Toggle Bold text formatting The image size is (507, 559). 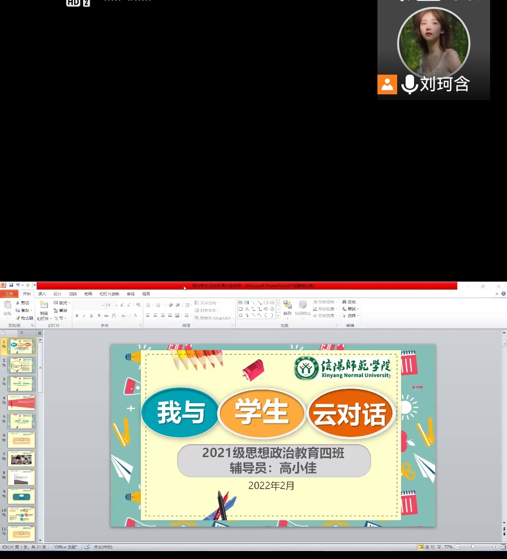point(77,316)
